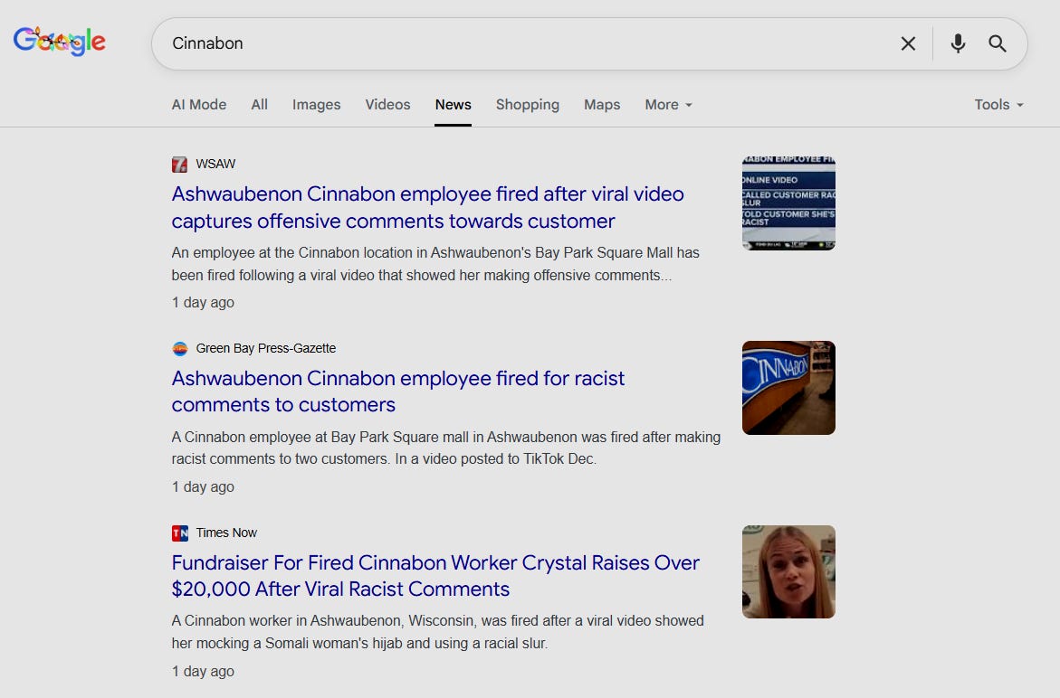This screenshot has height=698, width=1060.
Task: Submit search using magnifying glass icon
Action: pyautogui.click(x=998, y=44)
